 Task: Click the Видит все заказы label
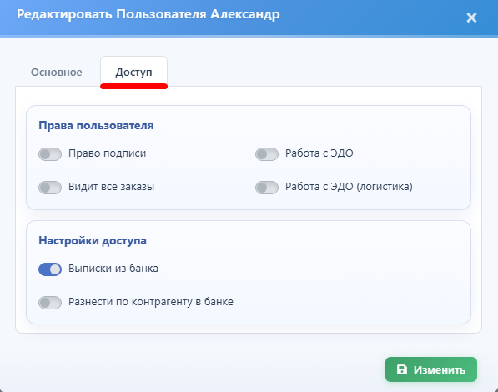pos(112,187)
